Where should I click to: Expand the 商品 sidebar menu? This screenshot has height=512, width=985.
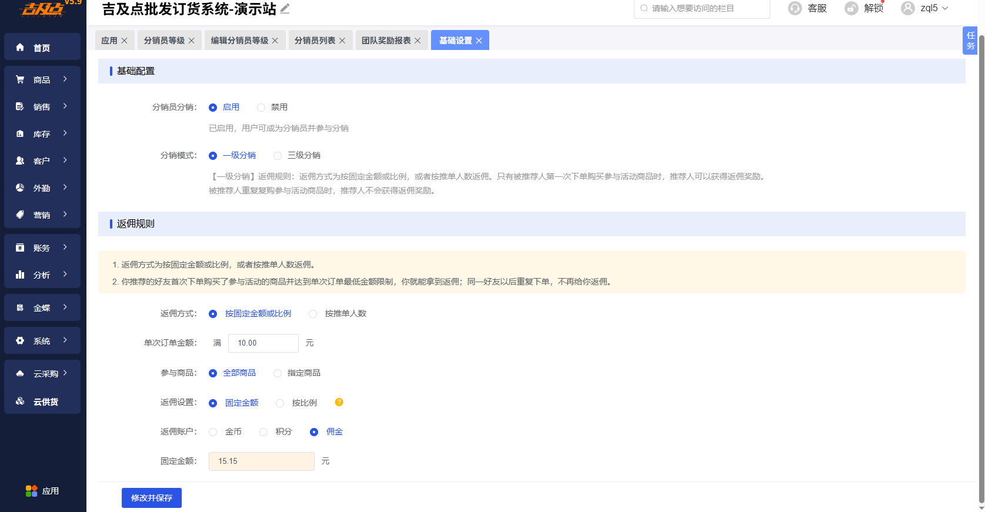42,79
